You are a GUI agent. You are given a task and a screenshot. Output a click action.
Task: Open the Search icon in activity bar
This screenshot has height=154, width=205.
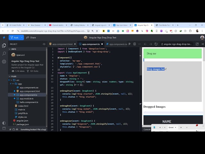(x=4, y=53)
